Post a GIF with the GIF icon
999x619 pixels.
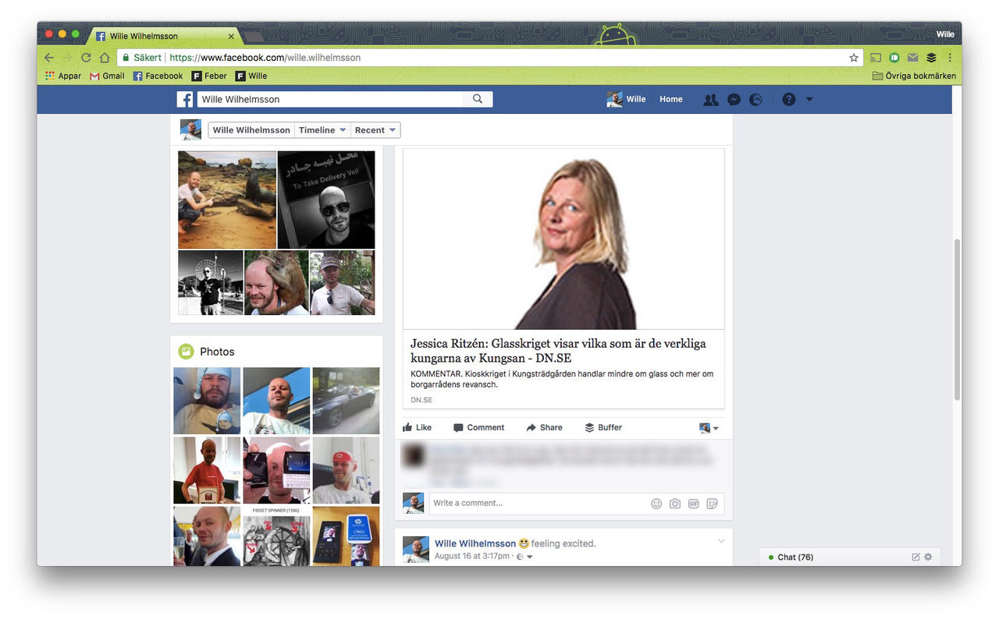click(x=694, y=504)
